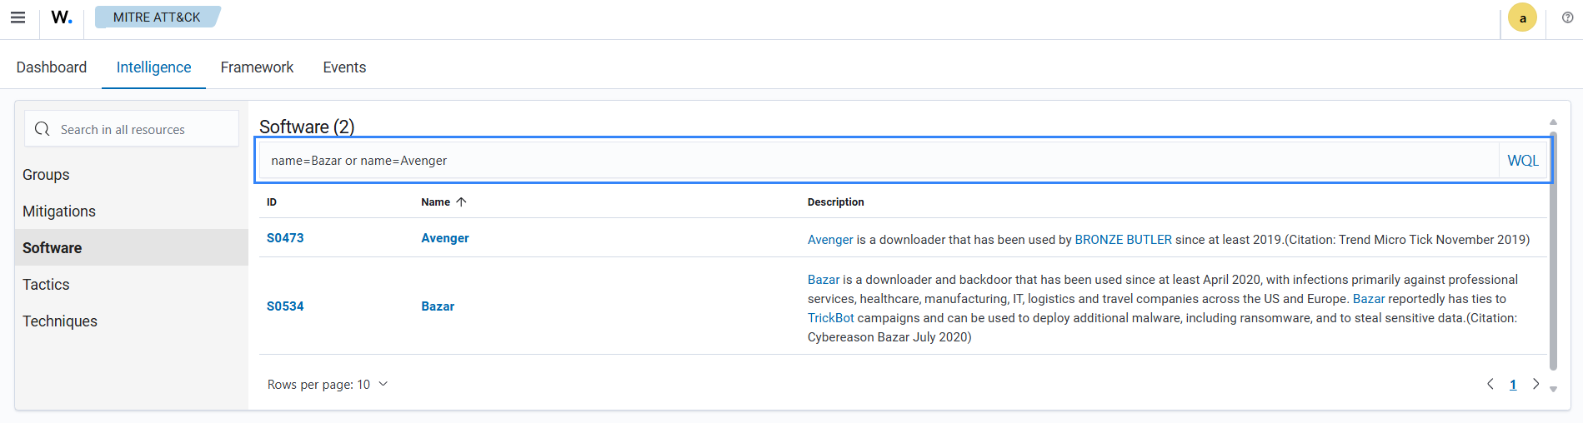Screen dimensions: 1583x423
Task: Go to next page arrow
Action: tap(1535, 384)
